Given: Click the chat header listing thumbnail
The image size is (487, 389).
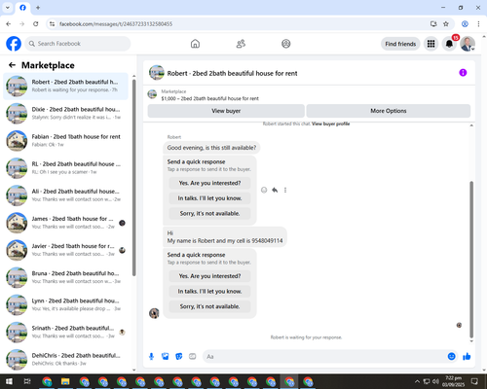Looking at the screenshot, I should [x=157, y=73].
